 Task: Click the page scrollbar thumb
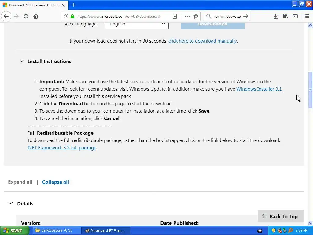310,90
